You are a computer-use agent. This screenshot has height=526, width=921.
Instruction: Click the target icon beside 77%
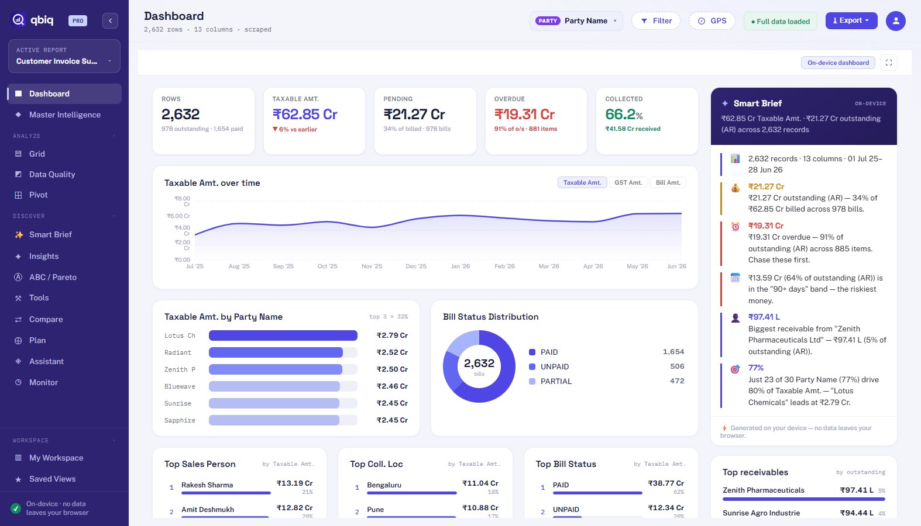[x=736, y=369]
